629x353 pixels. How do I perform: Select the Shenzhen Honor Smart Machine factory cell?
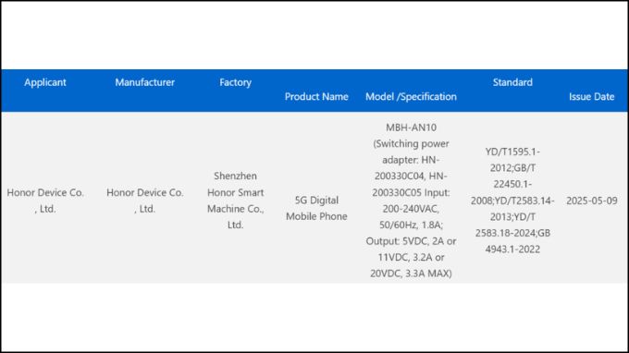(x=236, y=201)
